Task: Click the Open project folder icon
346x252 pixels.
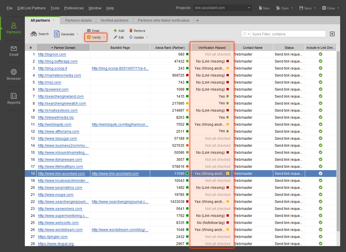Action: click(283, 8)
